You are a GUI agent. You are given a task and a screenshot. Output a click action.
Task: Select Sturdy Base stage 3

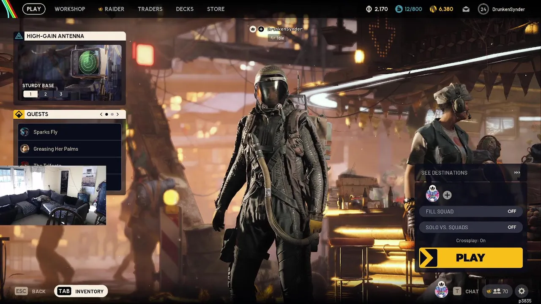tap(61, 94)
